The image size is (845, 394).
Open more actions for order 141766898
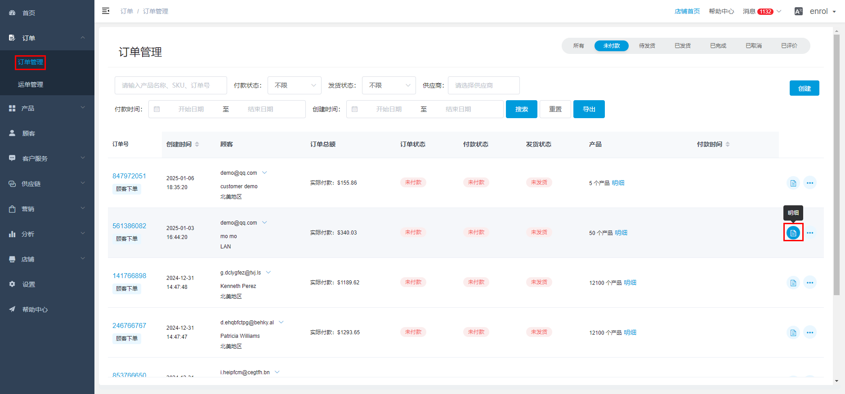(810, 283)
